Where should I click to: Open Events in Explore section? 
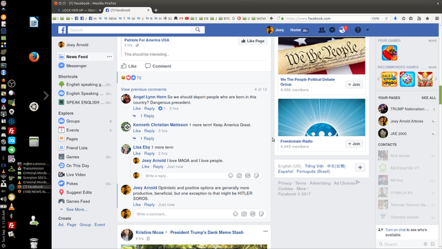click(73, 130)
